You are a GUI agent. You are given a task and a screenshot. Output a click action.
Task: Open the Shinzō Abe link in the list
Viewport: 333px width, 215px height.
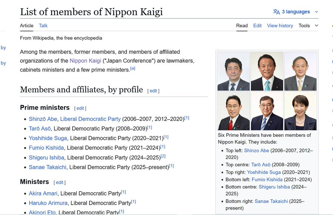click(43, 119)
